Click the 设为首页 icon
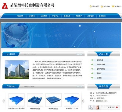 click(91, 6)
